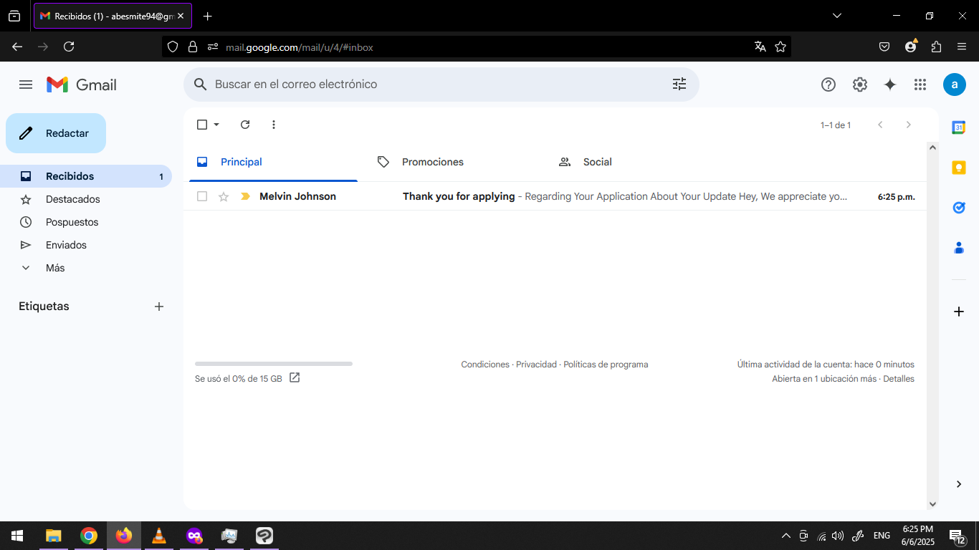Launch Chrome from the taskbar
979x550 pixels.
(88, 536)
